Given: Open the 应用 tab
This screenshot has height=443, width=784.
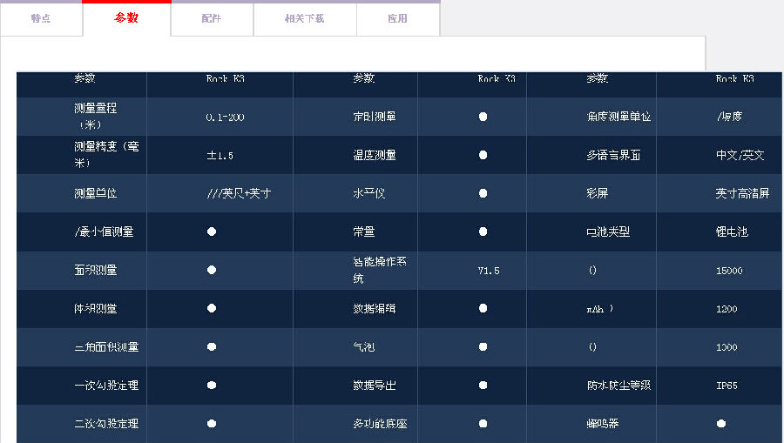Looking at the screenshot, I should tap(397, 18).
